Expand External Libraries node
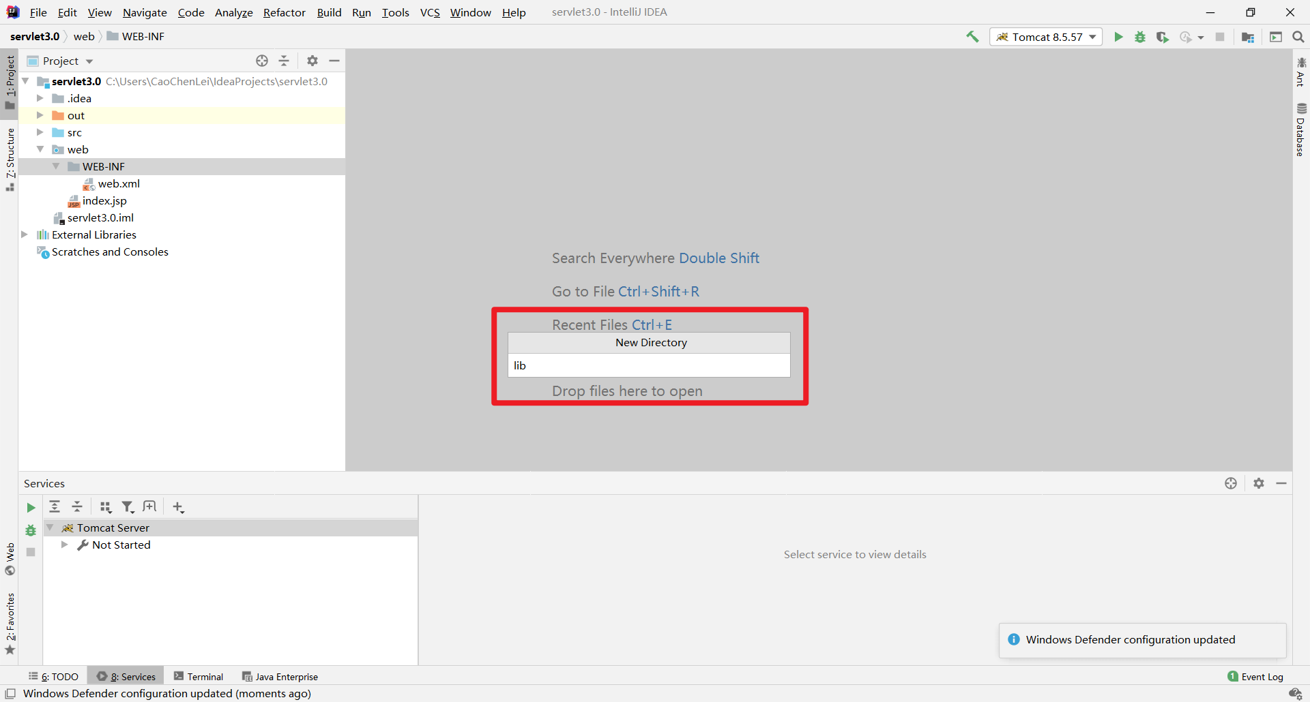Image resolution: width=1310 pixels, height=702 pixels. pyautogui.click(x=25, y=234)
